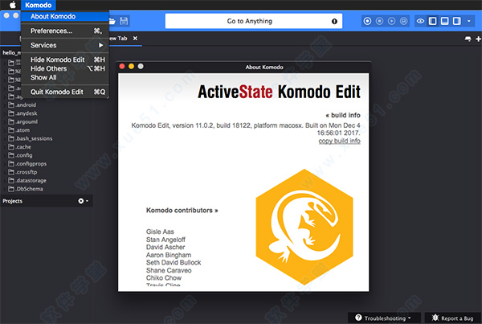Select Show All menu item
Image resolution: width=482 pixels, height=324 pixels.
click(65, 77)
